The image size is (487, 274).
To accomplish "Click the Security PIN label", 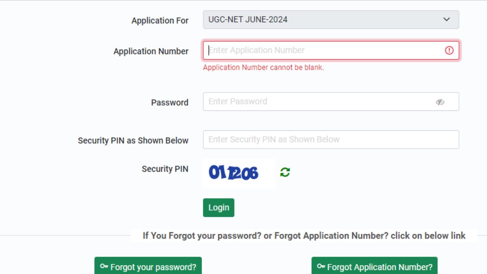I will click(x=165, y=168).
